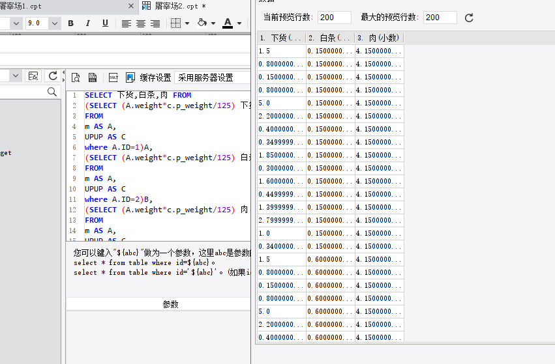Open font size 9.0 dropdown
Screen dimensions: 555x364
pyautogui.click(x=55, y=23)
